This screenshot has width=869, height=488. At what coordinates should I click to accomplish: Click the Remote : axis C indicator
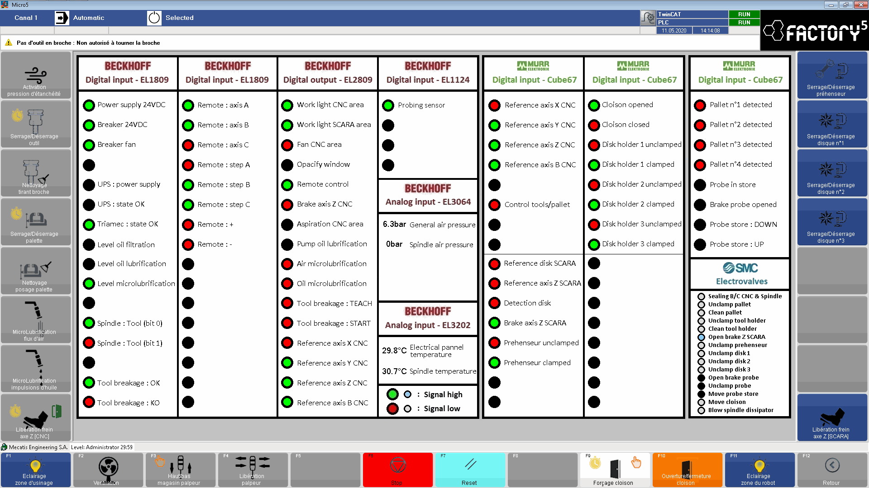click(x=188, y=145)
